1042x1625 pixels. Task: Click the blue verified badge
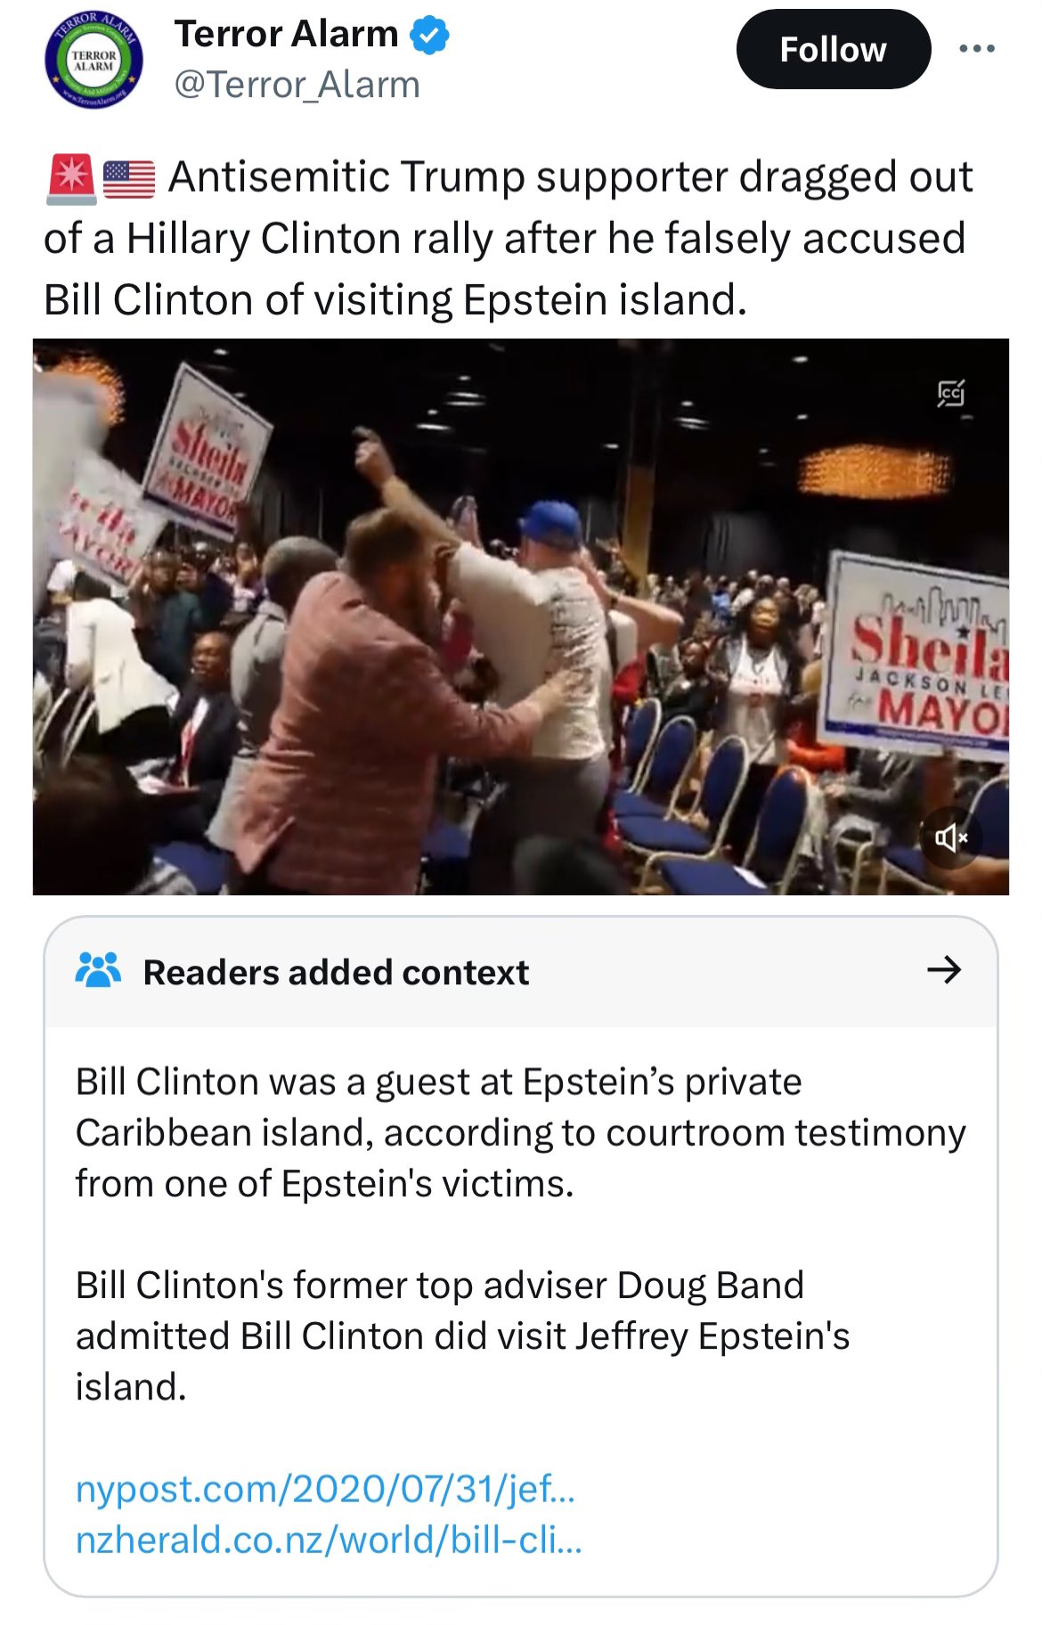(429, 36)
